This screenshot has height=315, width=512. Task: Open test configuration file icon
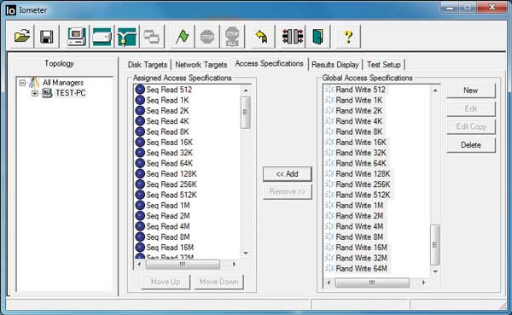click(22, 36)
